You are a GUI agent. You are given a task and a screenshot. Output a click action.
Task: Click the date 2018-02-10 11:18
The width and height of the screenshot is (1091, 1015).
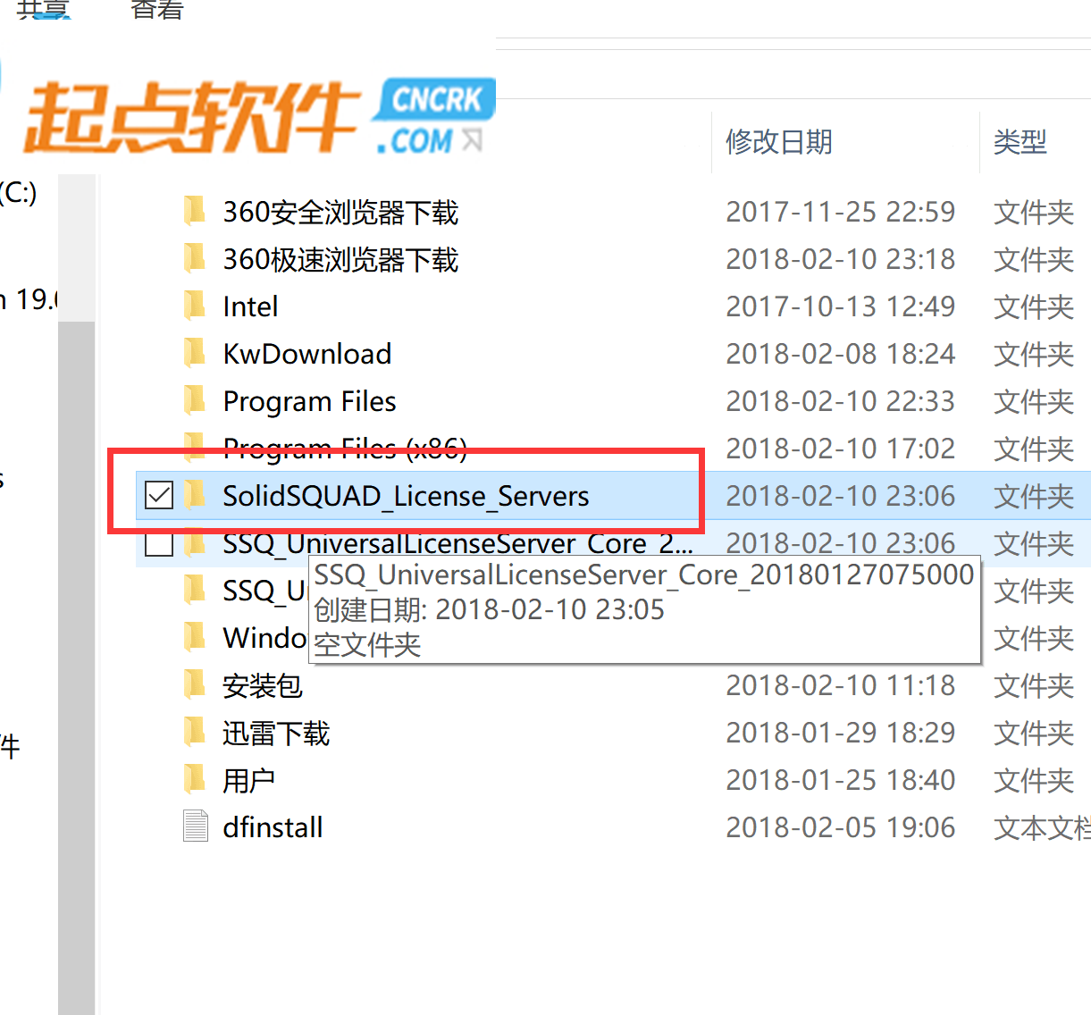(x=840, y=685)
